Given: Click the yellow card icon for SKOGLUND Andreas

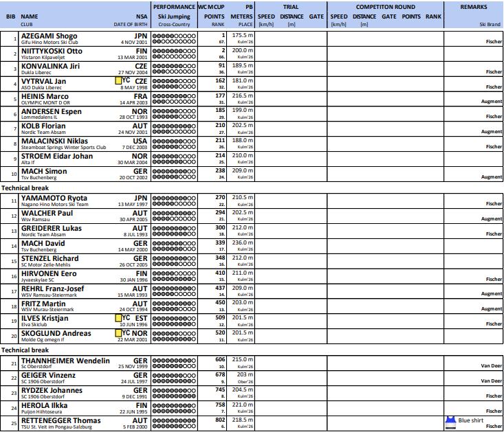Looking at the screenshot, I should tap(118, 333).
